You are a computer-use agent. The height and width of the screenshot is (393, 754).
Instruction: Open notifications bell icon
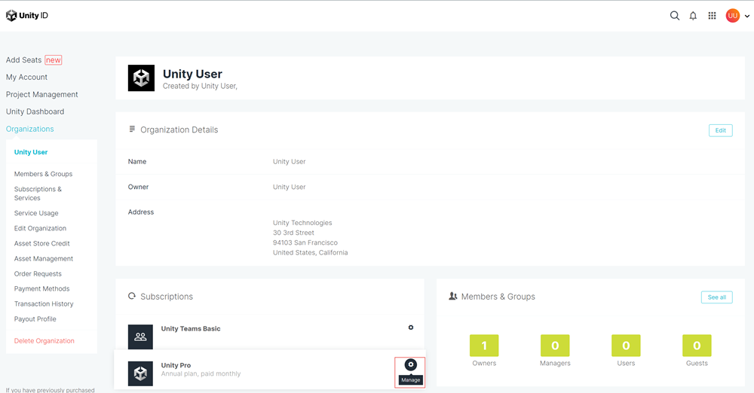[693, 16]
